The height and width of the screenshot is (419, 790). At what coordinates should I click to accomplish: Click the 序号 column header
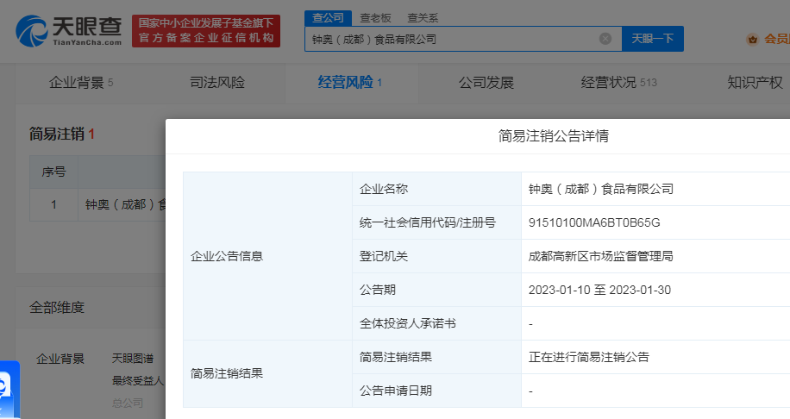pos(54,172)
